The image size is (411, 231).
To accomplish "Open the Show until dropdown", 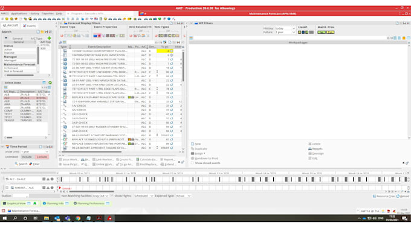I will pos(34,152).
